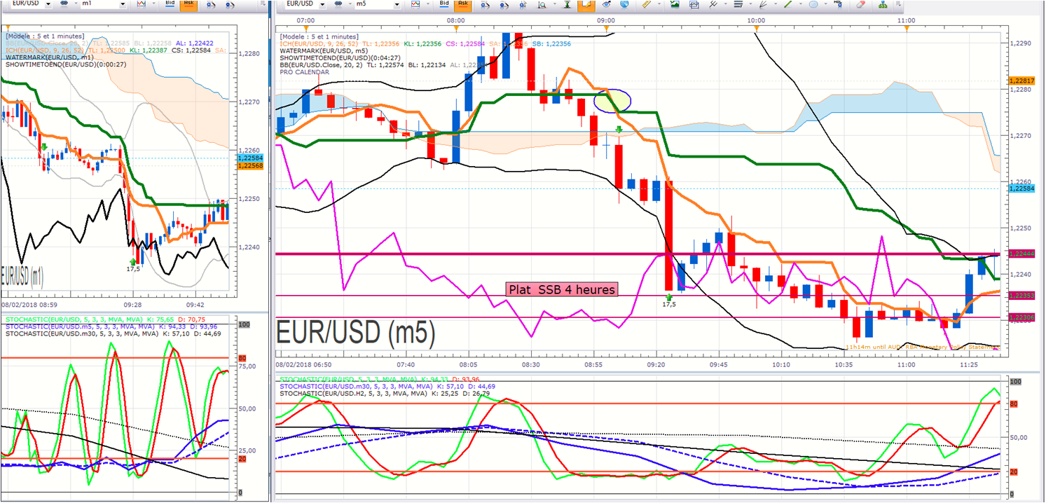Click the link chain icon in m5 toolbar
Screen dimensions: 1046x503
(338, 4)
